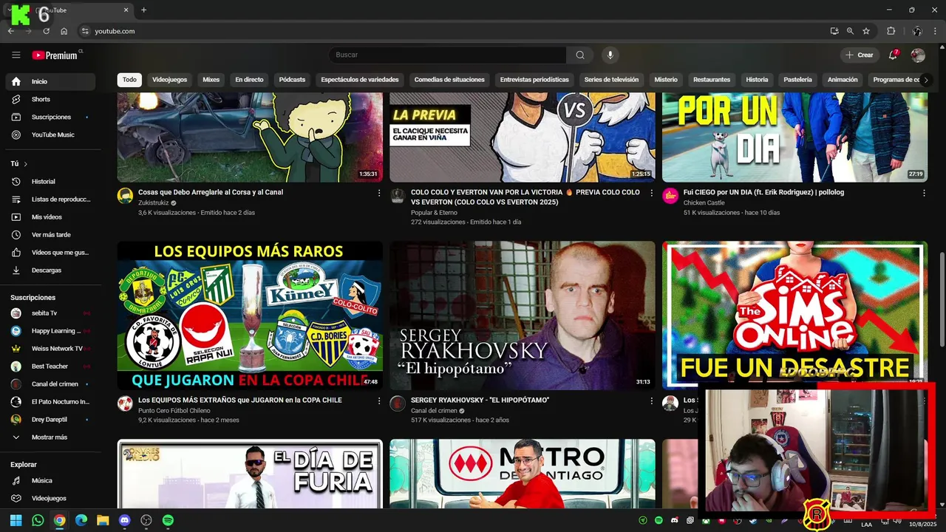Open Videojuegos under Explorar in sidebar

pos(50,498)
